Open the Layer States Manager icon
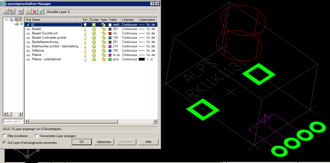The width and height of the screenshot is (330, 163). tap(21, 12)
